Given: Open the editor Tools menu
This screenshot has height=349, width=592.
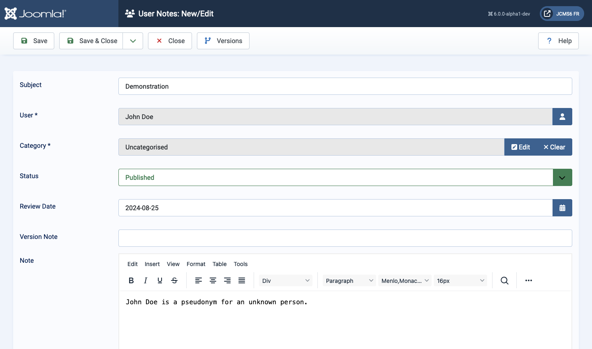Looking at the screenshot, I should [240, 264].
